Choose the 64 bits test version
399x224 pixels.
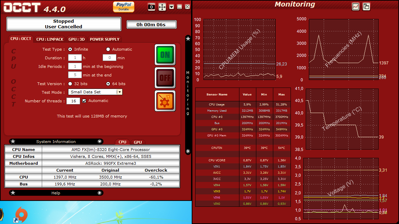(x=108, y=84)
